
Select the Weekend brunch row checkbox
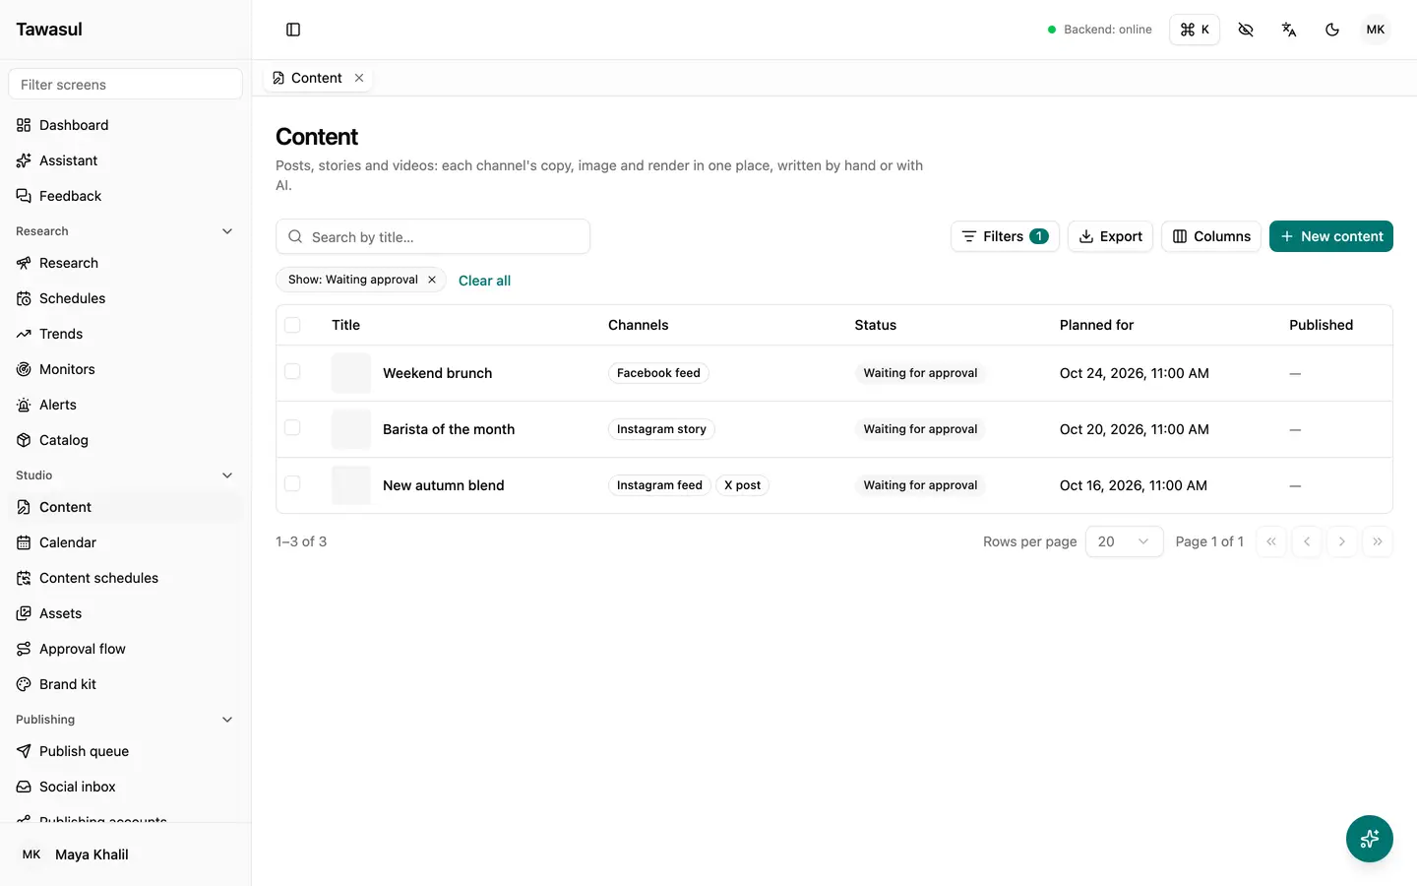click(292, 371)
